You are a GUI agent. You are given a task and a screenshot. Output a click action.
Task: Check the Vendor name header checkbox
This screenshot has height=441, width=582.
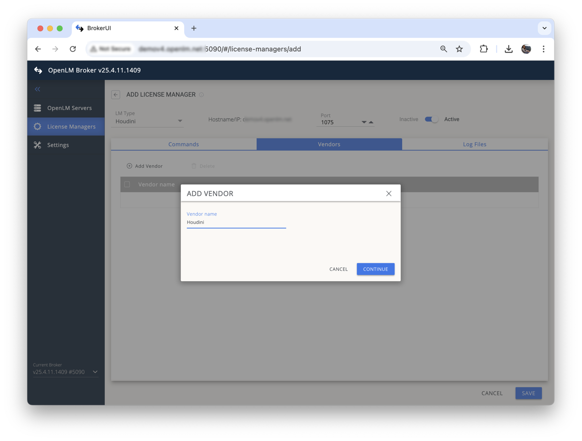(x=127, y=184)
